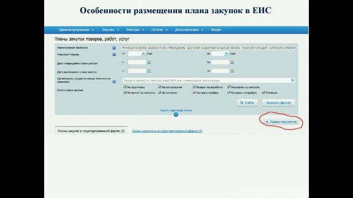The image size is (353, 198).
Task: Uncheck the На подготовке status
Action: pos(125,87)
